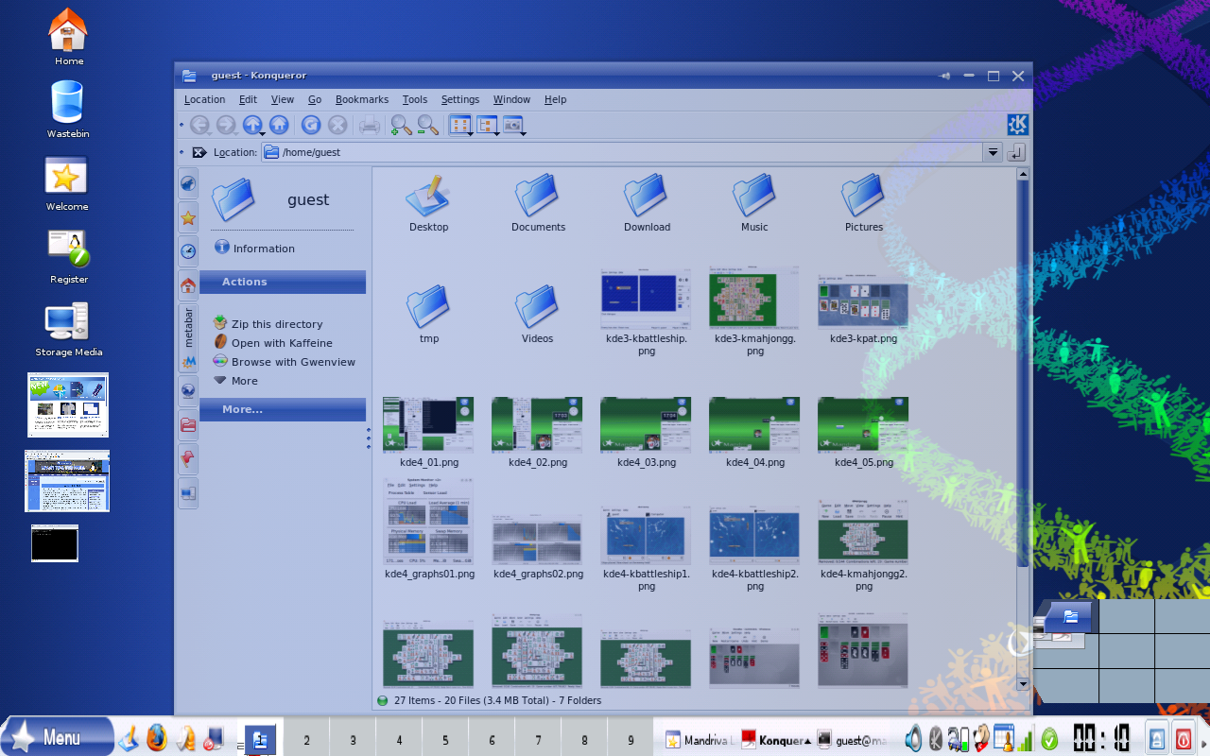Click in the /home/guest location field
This screenshot has width=1210, height=756.
point(622,152)
